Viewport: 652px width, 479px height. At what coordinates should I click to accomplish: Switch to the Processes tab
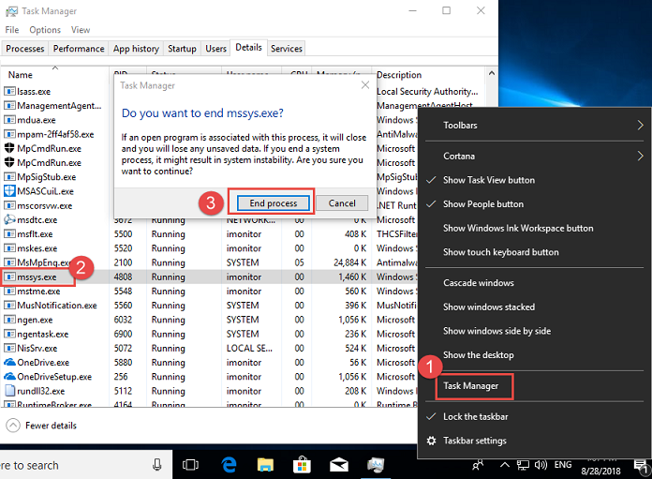coord(25,49)
